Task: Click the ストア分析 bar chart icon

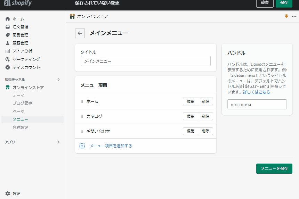Action: [8, 51]
